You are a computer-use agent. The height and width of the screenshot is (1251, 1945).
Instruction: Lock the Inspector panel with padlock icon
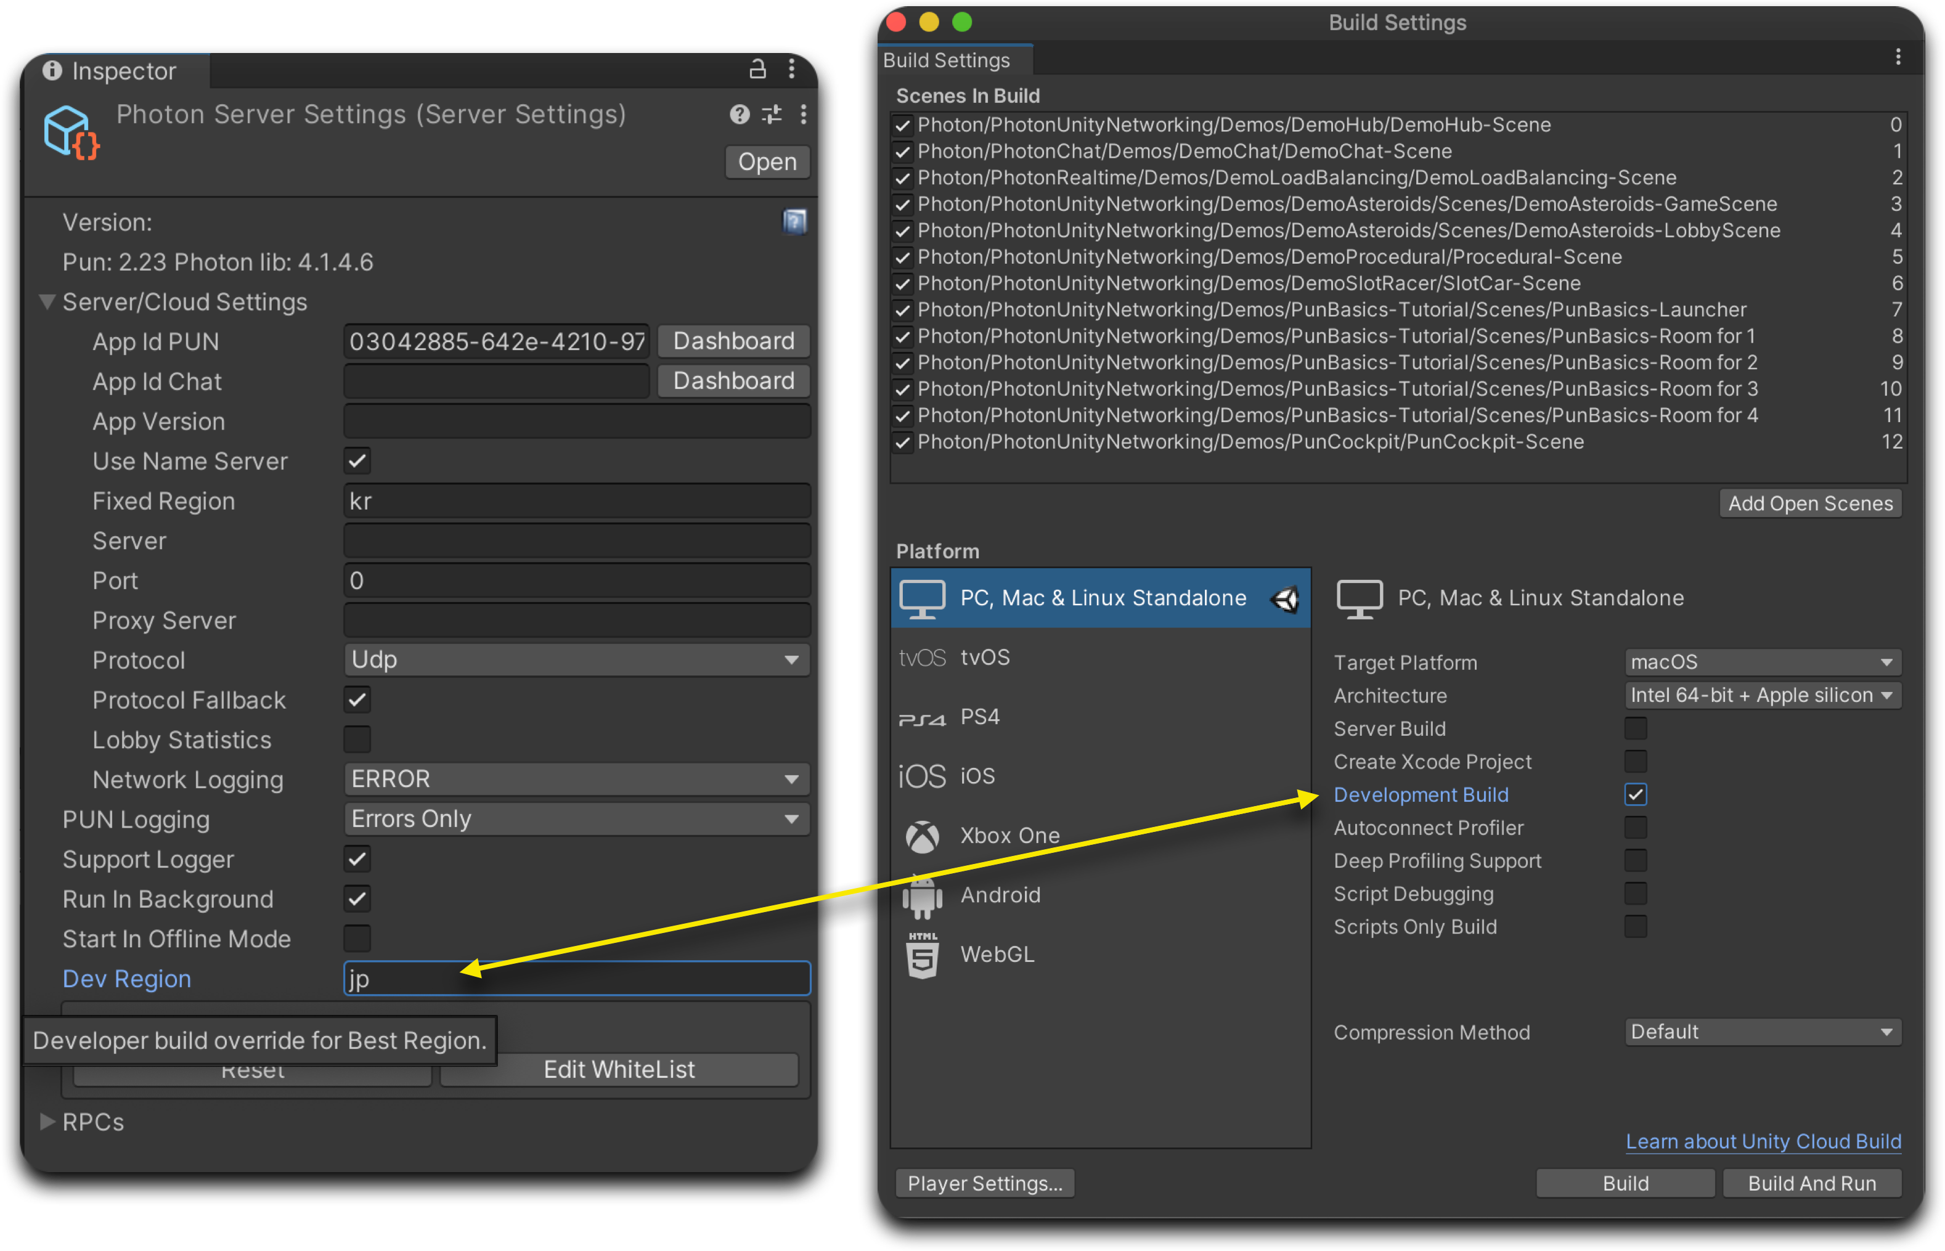tap(757, 70)
